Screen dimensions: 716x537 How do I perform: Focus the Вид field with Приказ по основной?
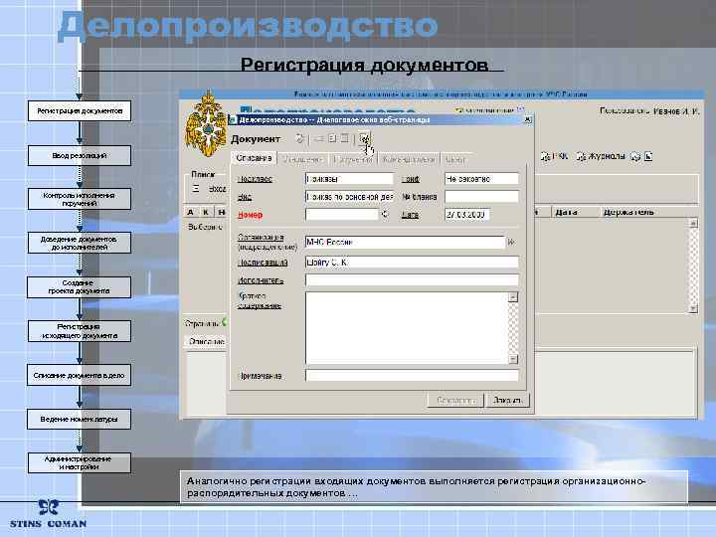349,197
